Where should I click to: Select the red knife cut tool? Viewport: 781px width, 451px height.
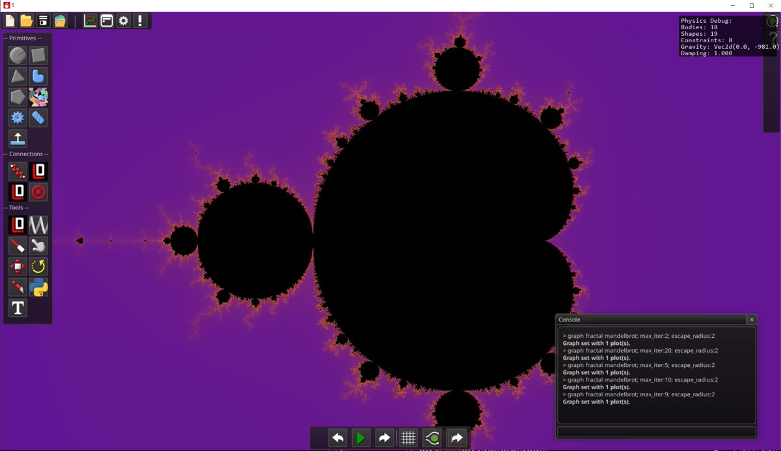[18, 288]
